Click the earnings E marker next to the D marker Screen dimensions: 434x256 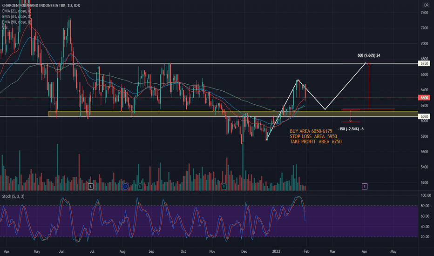pyautogui.click(x=140, y=187)
